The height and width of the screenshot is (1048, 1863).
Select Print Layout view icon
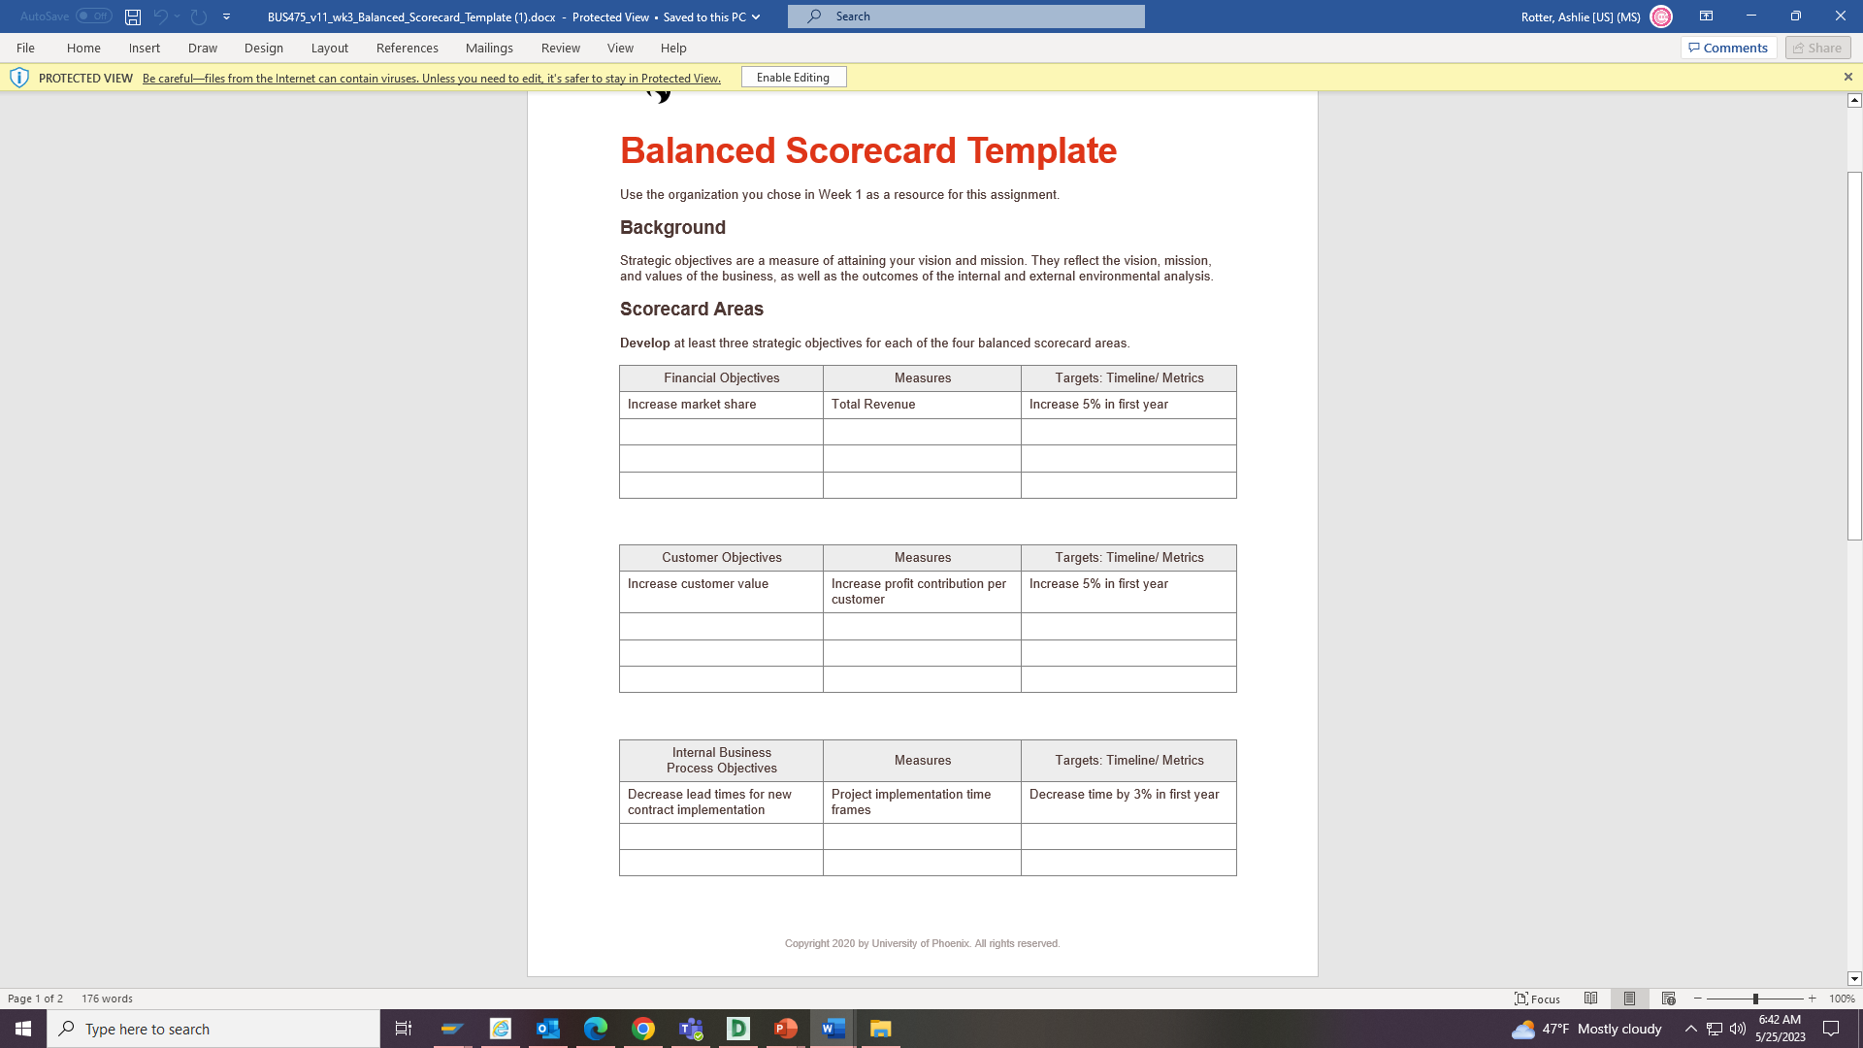(1629, 999)
